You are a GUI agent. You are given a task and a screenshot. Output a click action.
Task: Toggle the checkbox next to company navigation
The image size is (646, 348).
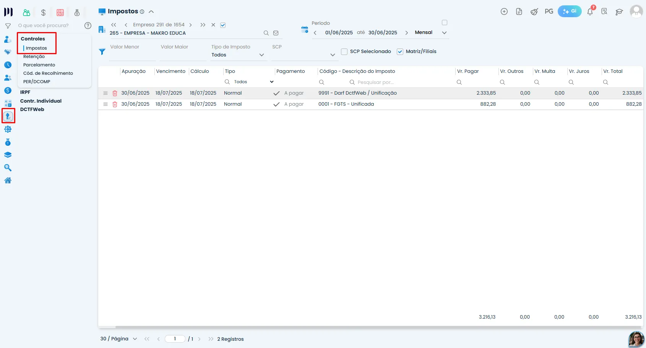pos(223,25)
